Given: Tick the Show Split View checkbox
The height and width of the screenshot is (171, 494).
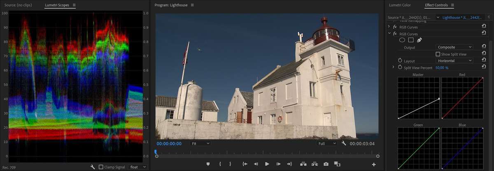Looking at the screenshot, I should tap(438, 54).
